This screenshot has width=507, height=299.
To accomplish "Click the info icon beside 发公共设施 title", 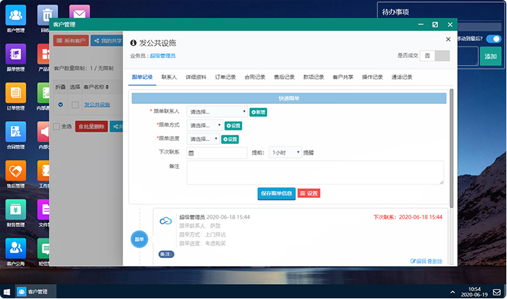I will (x=133, y=42).
